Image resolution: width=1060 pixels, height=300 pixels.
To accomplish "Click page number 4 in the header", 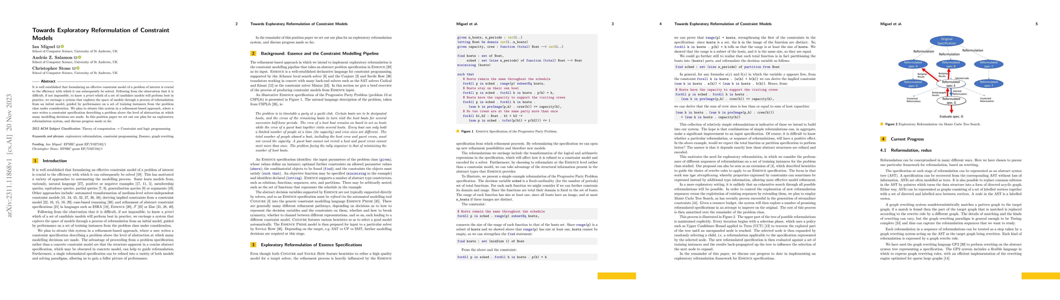I will coord(661,24).
